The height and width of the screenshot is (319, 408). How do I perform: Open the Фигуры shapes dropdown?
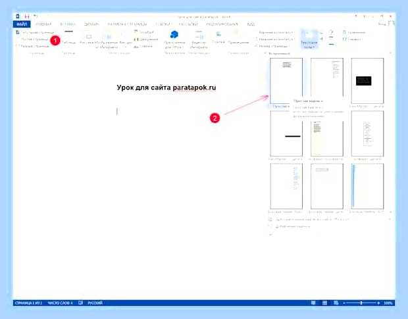[x=126, y=41]
